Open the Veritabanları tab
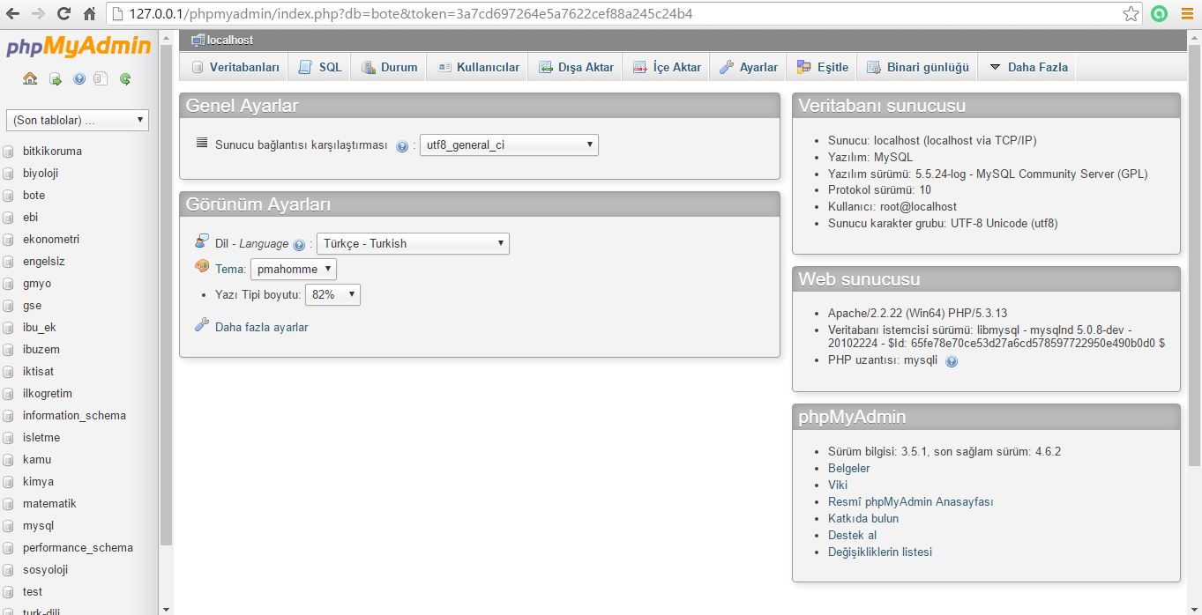 [235, 67]
